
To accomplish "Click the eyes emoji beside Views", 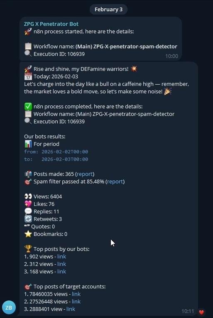I will [x=28, y=197].
